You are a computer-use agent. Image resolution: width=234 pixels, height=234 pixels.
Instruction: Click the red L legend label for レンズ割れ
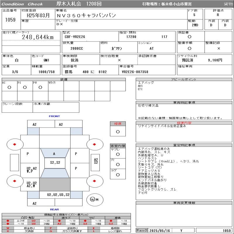coord(94,231)
